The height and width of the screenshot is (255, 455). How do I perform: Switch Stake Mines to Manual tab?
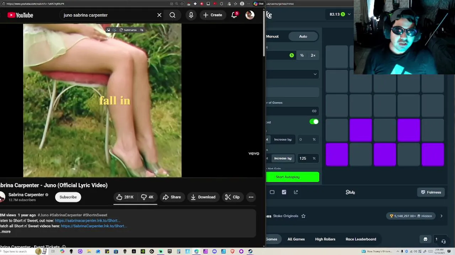point(272,36)
